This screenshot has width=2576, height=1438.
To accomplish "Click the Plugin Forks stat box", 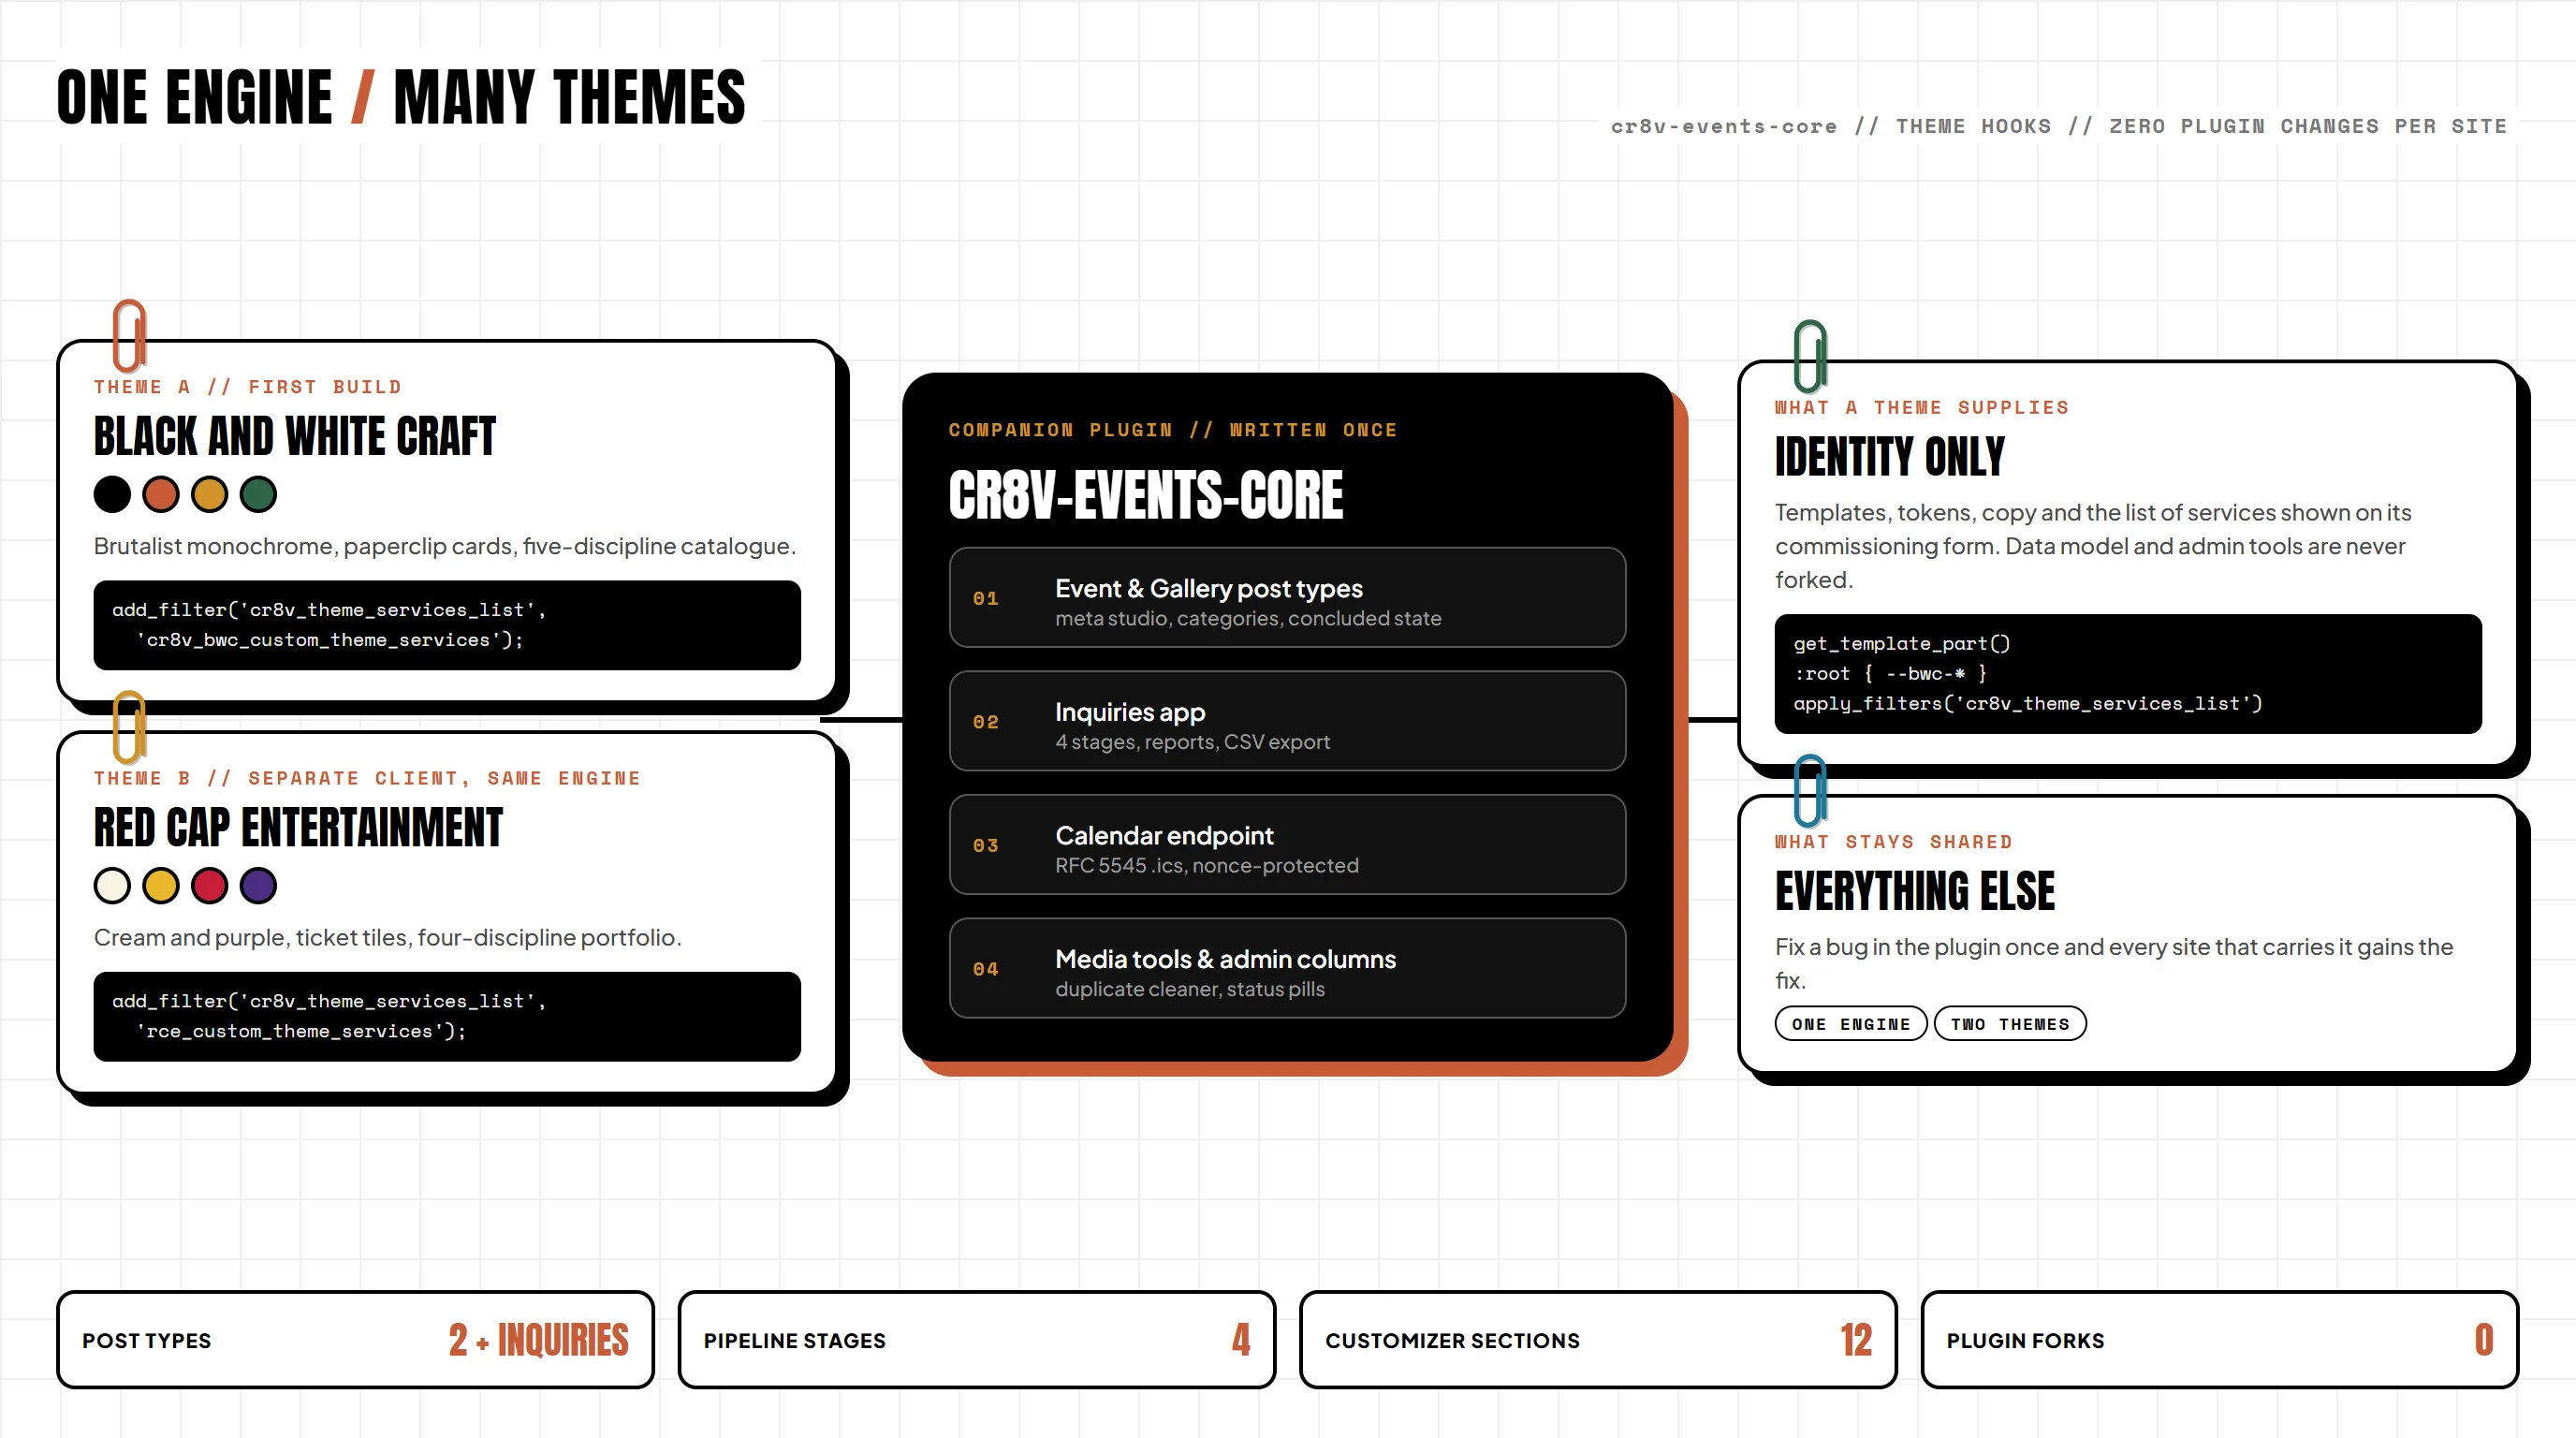I will point(2219,1339).
